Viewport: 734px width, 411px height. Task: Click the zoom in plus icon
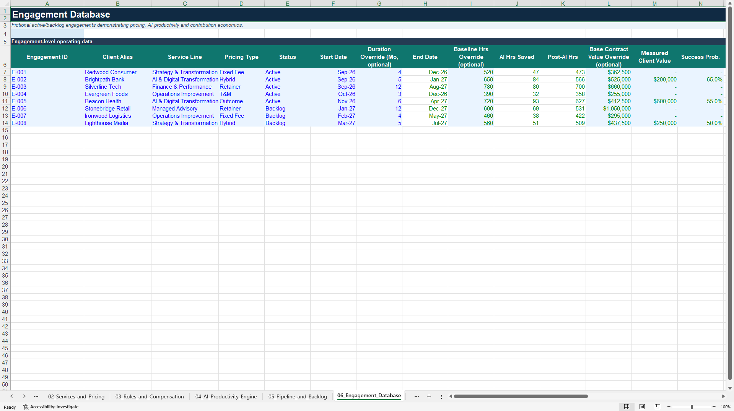coord(714,407)
